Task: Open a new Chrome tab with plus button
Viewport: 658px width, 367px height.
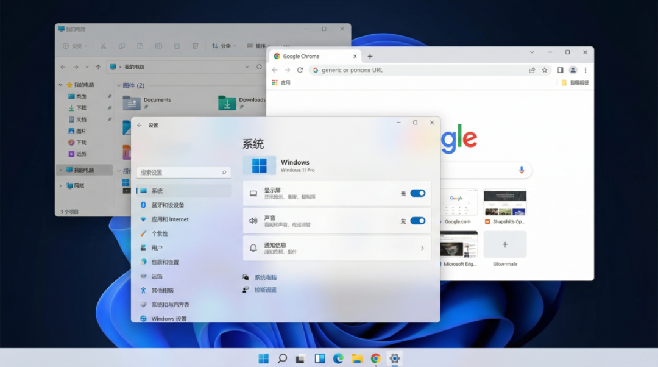Action: 370,56
